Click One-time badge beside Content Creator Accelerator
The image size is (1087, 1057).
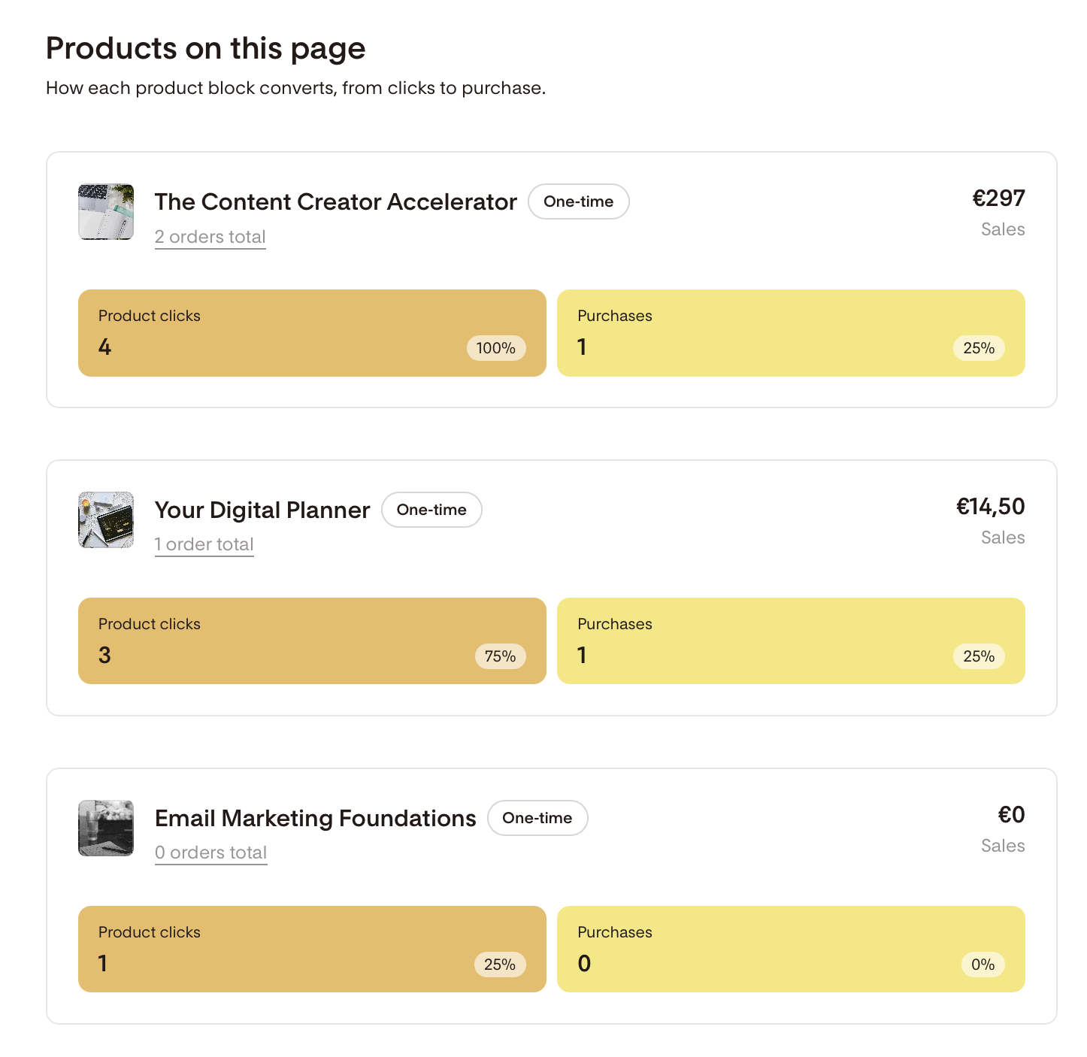(579, 201)
